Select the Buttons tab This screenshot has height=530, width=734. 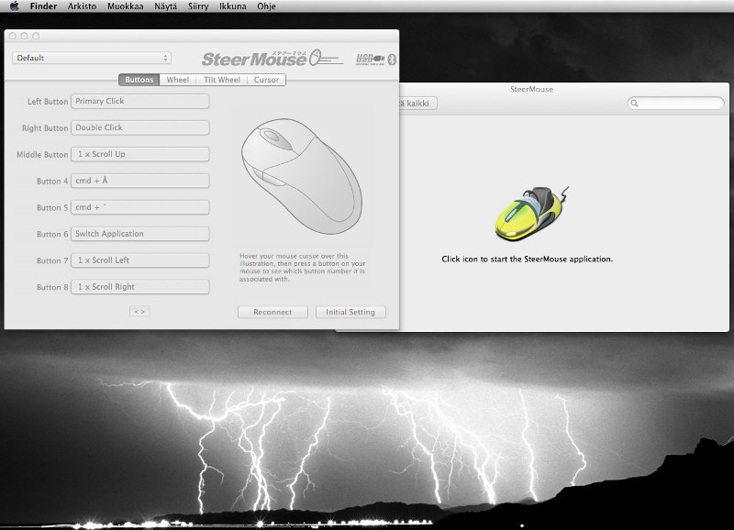pos(139,80)
